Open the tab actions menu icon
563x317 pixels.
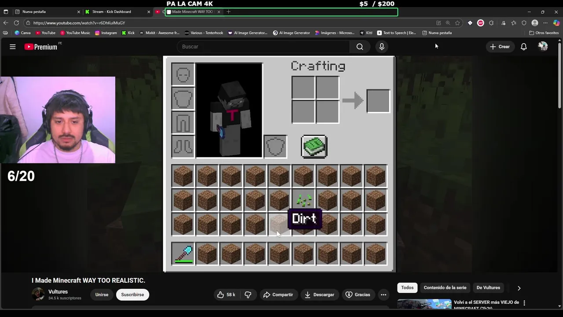(6, 12)
